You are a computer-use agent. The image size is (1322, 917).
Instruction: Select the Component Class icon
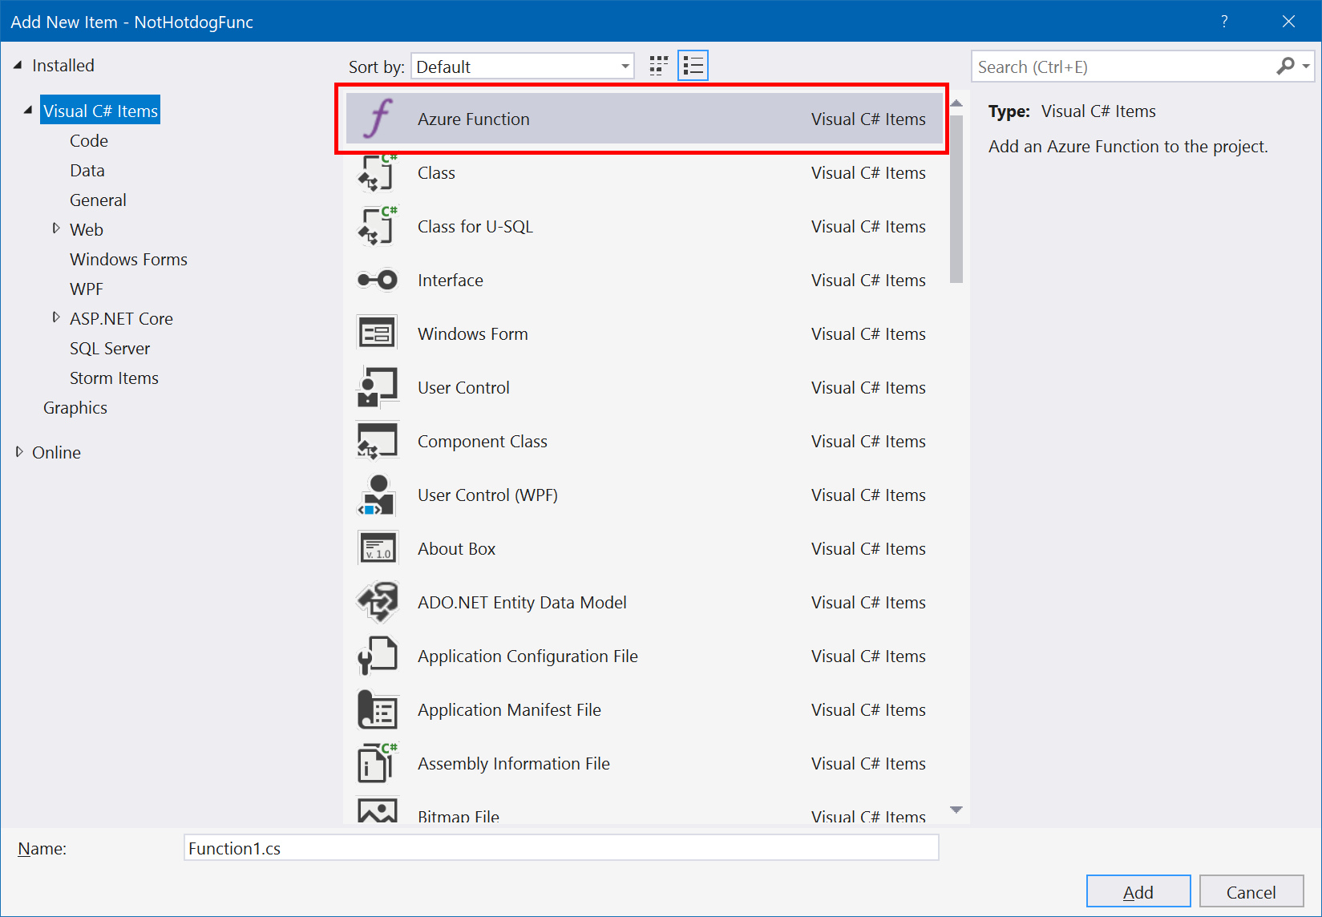377,441
